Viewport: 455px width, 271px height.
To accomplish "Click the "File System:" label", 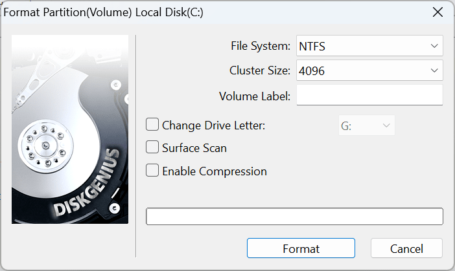I will [x=261, y=47].
